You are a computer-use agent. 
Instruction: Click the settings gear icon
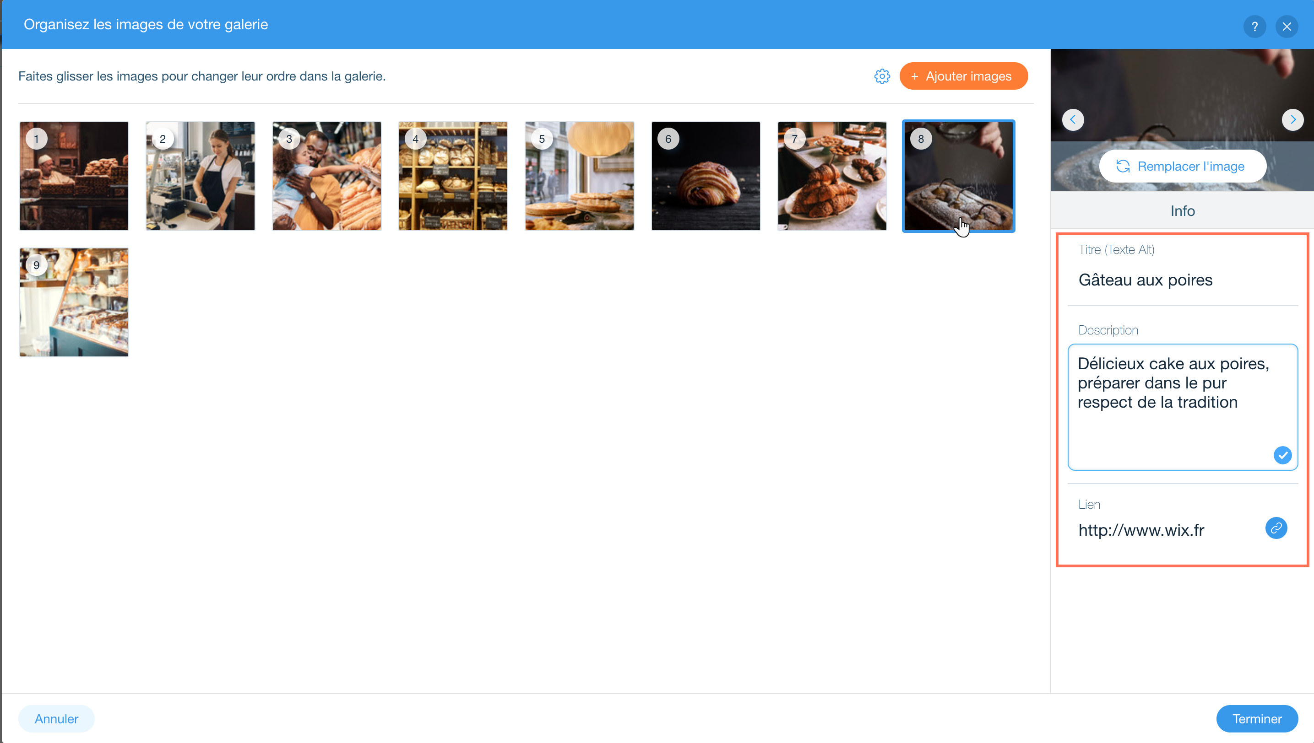point(881,76)
